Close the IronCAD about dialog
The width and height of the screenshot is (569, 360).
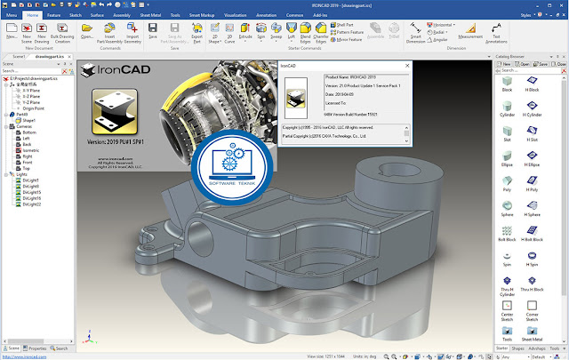click(x=407, y=66)
